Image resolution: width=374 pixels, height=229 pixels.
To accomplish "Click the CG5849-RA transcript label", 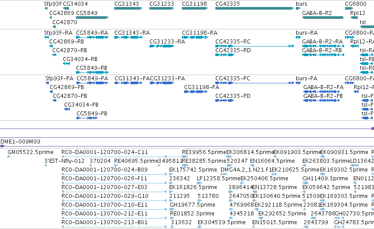I will click(x=92, y=32).
